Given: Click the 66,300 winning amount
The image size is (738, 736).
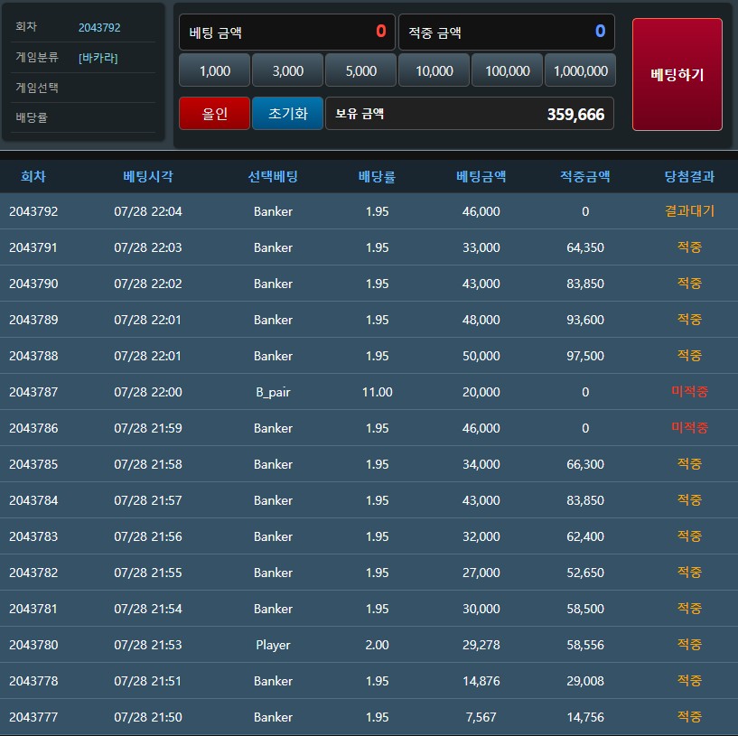Looking at the screenshot, I should tap(585, 464).
